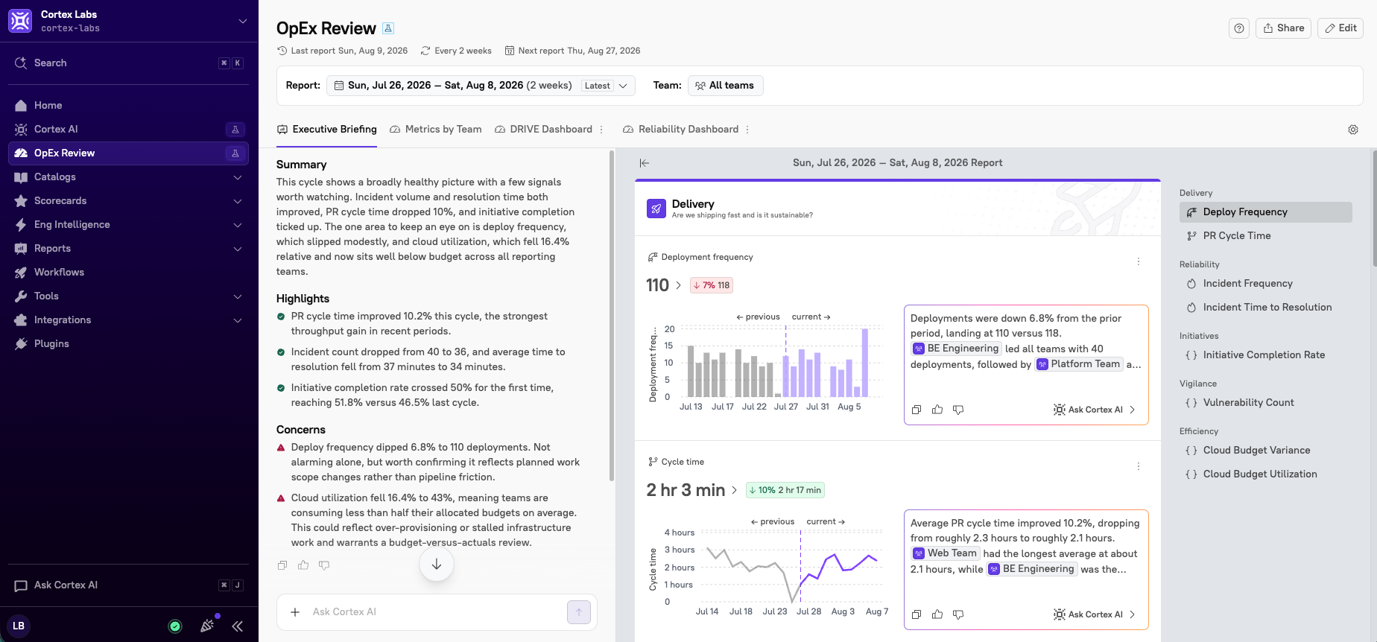Open the report date range dropdown
1377x642 pixels.
481,86
